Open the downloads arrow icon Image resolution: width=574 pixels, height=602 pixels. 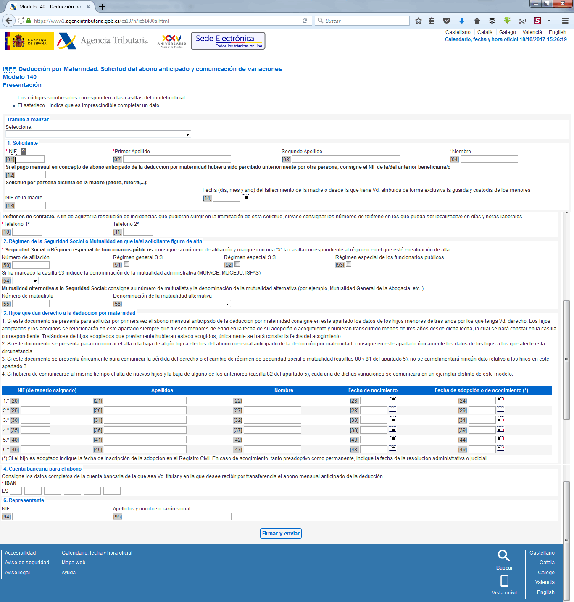click(461, 21)
